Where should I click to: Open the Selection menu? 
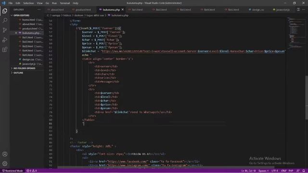[x=28, y=3]
